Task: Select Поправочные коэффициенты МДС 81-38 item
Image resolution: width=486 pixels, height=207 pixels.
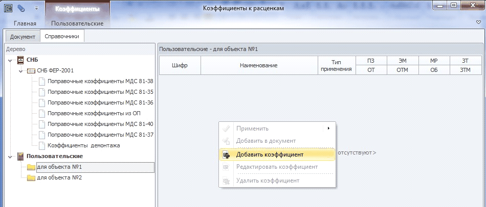Action: coord(100,82)
